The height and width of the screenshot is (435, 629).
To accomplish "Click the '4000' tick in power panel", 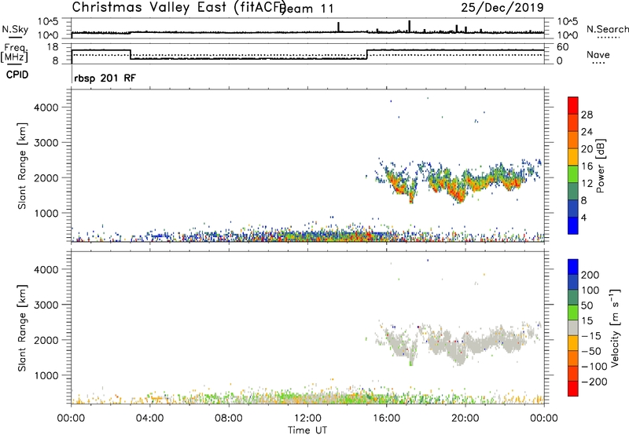I will click(x=46, y=108).
